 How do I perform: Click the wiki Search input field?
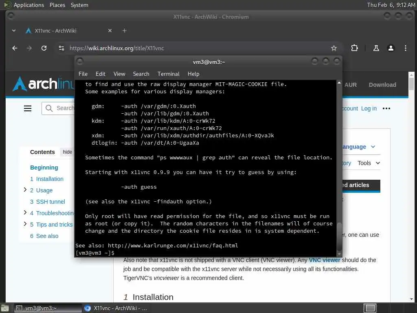[58, 108]
